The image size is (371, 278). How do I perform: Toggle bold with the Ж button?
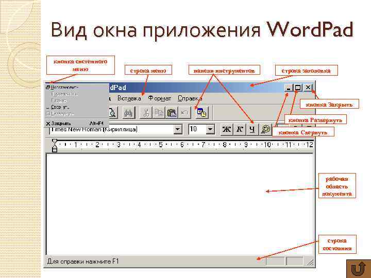227,129
